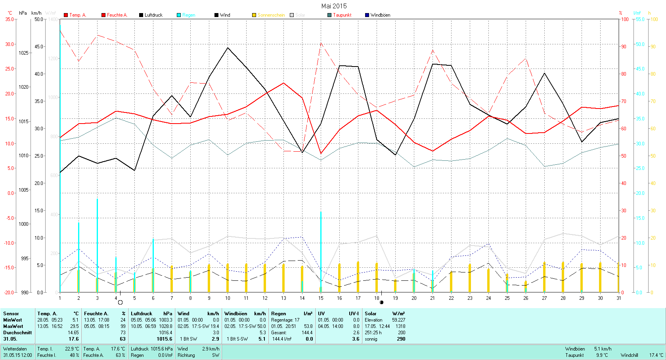Click the half-moon symbol near day 18
The height and width of the screenshot is (360, 666).
pos(381,302)
